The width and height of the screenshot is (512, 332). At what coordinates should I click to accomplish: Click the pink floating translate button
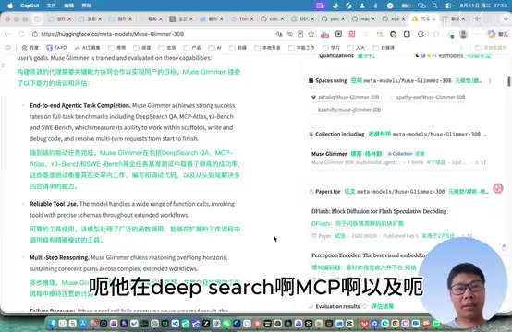(x=498, y=188)
